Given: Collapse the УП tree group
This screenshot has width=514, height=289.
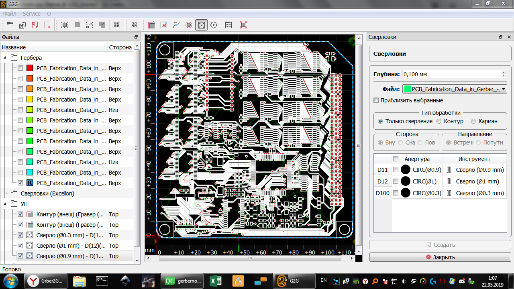Looking at the screenshot, I should coord(5,204).
